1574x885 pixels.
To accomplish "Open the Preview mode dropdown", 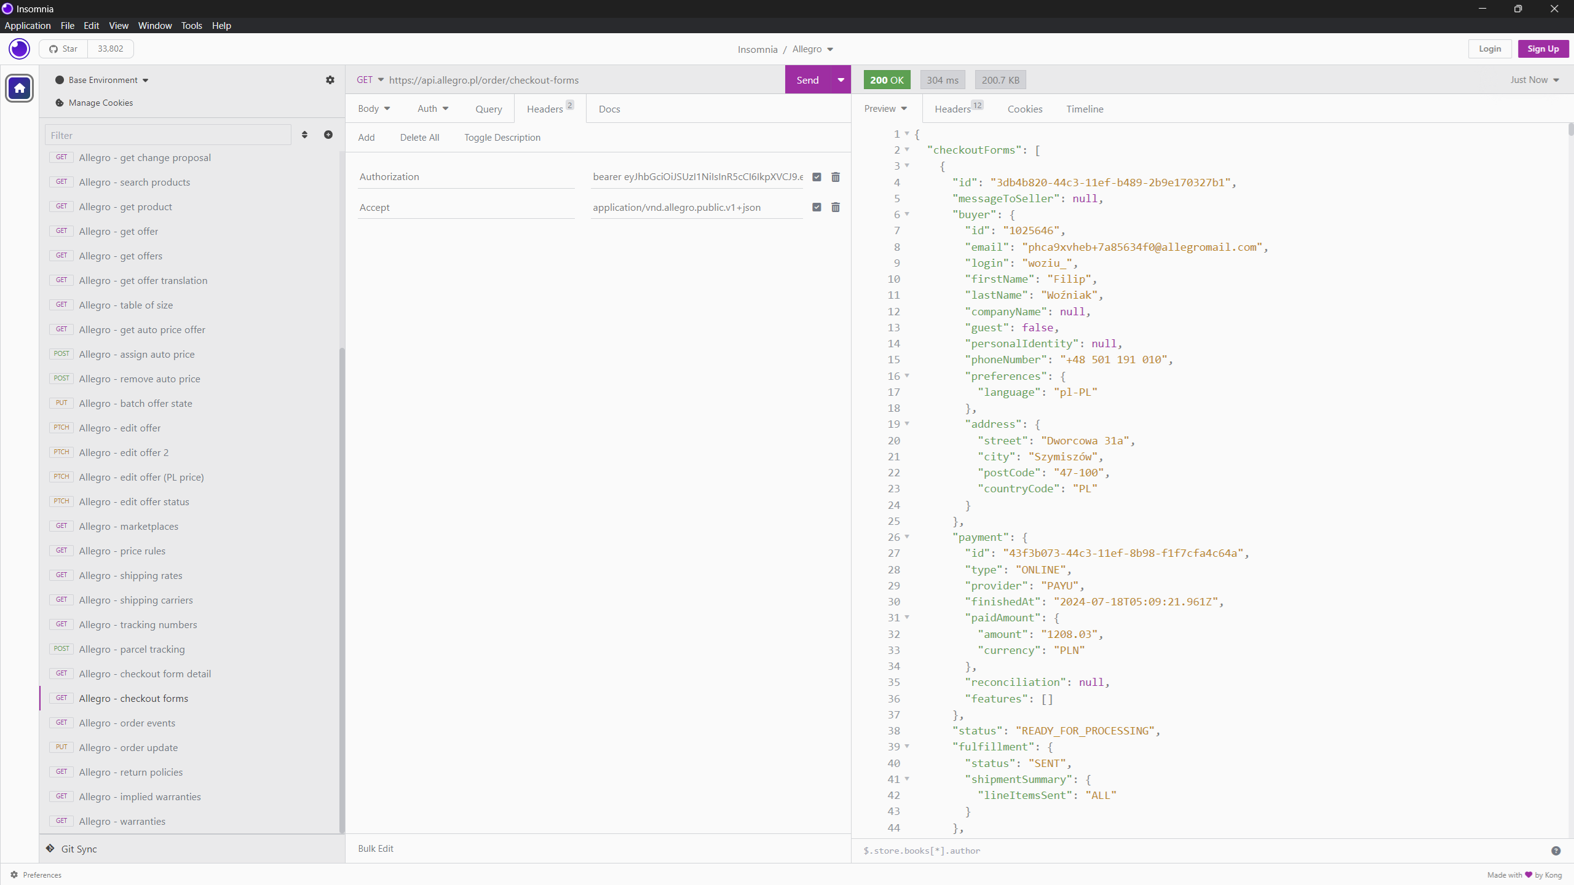I will point(885,109).
